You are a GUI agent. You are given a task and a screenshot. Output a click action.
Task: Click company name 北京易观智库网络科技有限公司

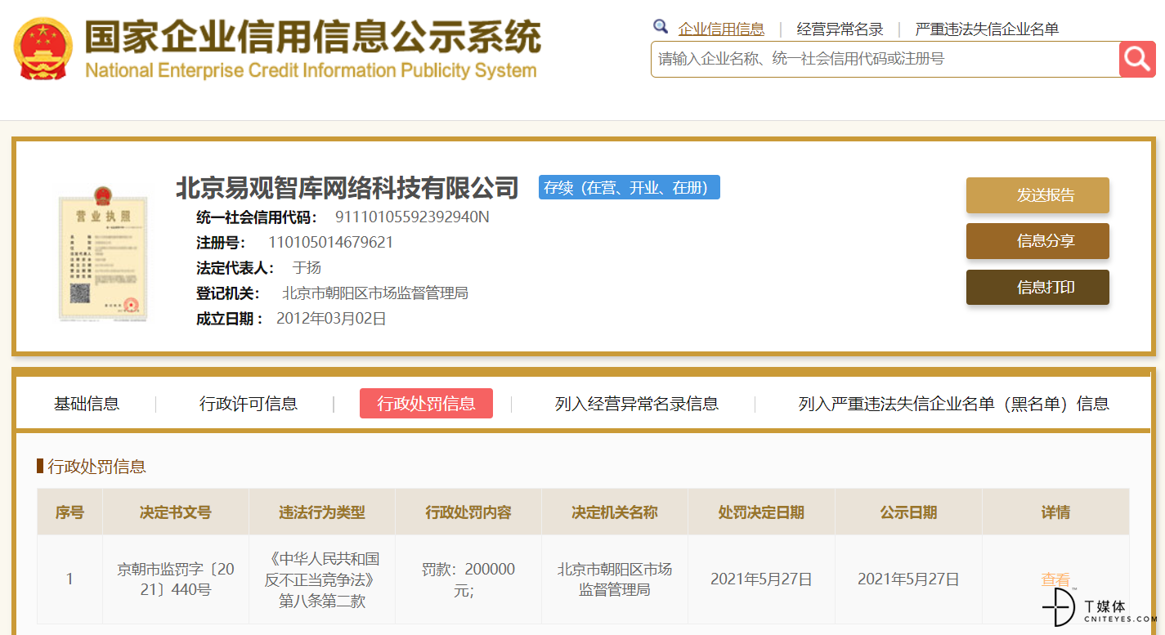(x=347, y=188)
